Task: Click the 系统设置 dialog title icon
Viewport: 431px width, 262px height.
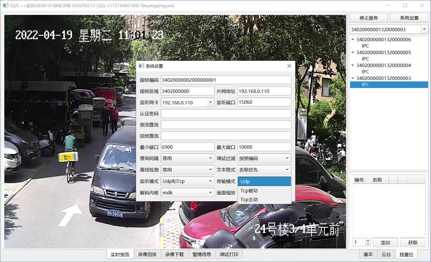Action: click(141, 66)
